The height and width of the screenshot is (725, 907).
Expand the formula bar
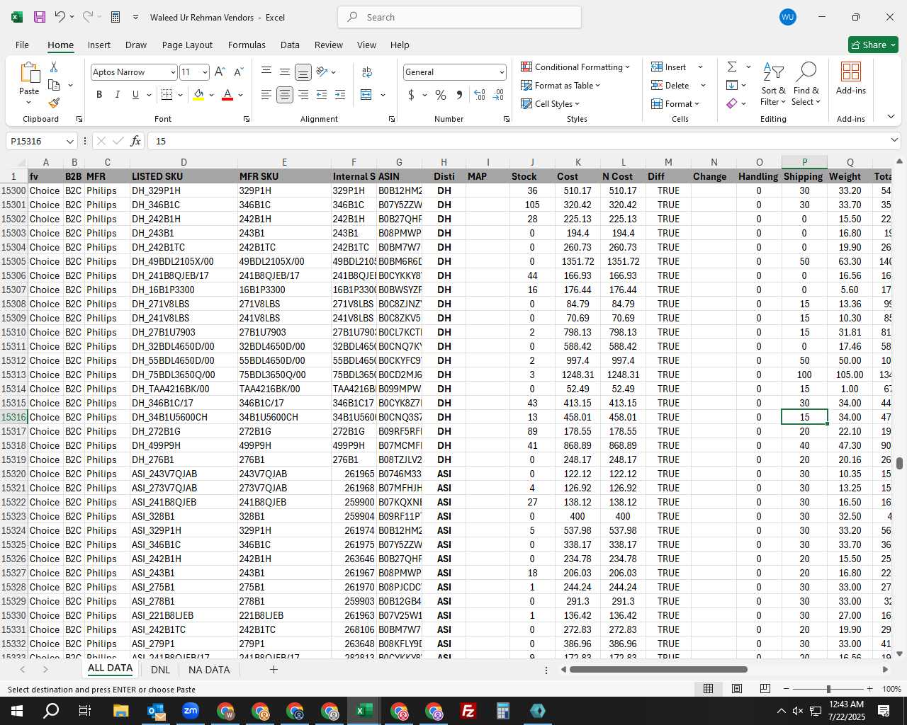tap(894, 141)
